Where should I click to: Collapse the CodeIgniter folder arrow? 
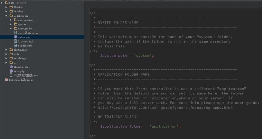(x=6, y=16)
